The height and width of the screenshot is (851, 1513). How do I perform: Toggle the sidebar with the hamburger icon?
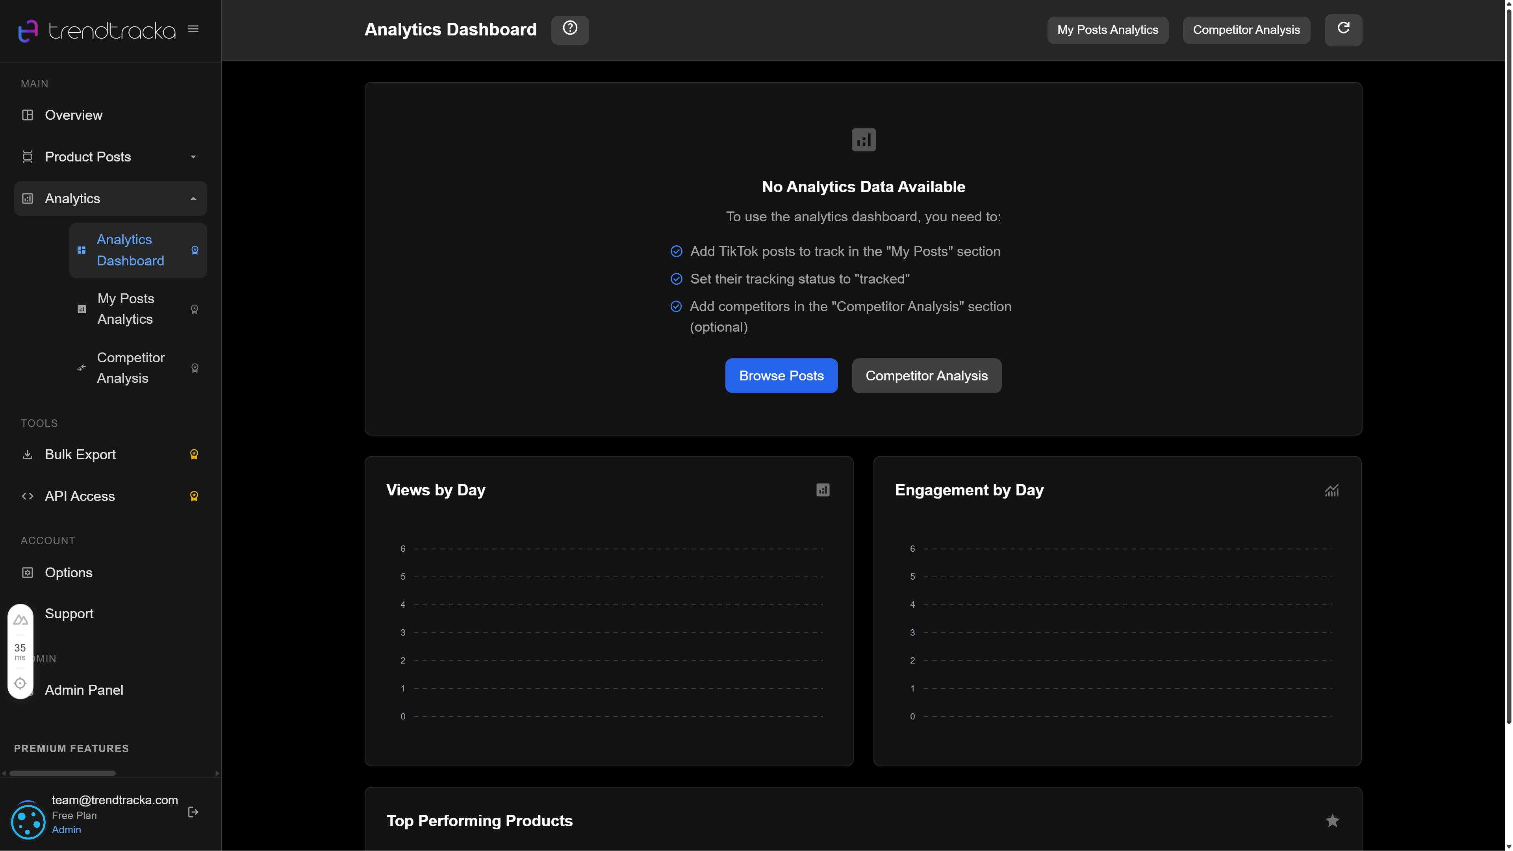(193, 28)
